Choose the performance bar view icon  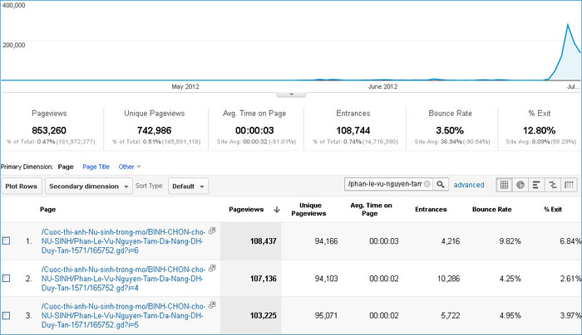[x=536, y=185]
